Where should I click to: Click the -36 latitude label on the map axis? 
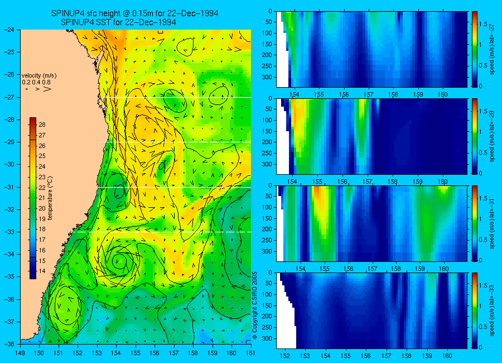coord(9,299)
